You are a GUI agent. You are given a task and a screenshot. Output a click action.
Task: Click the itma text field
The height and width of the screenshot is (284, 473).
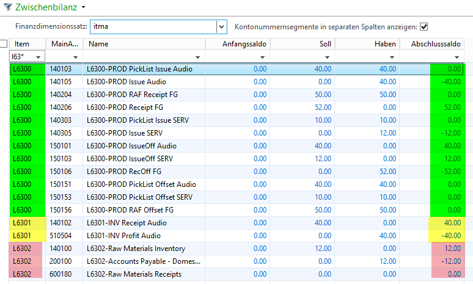152,27
